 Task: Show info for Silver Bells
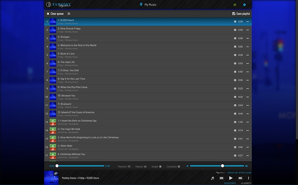[235, 147]
